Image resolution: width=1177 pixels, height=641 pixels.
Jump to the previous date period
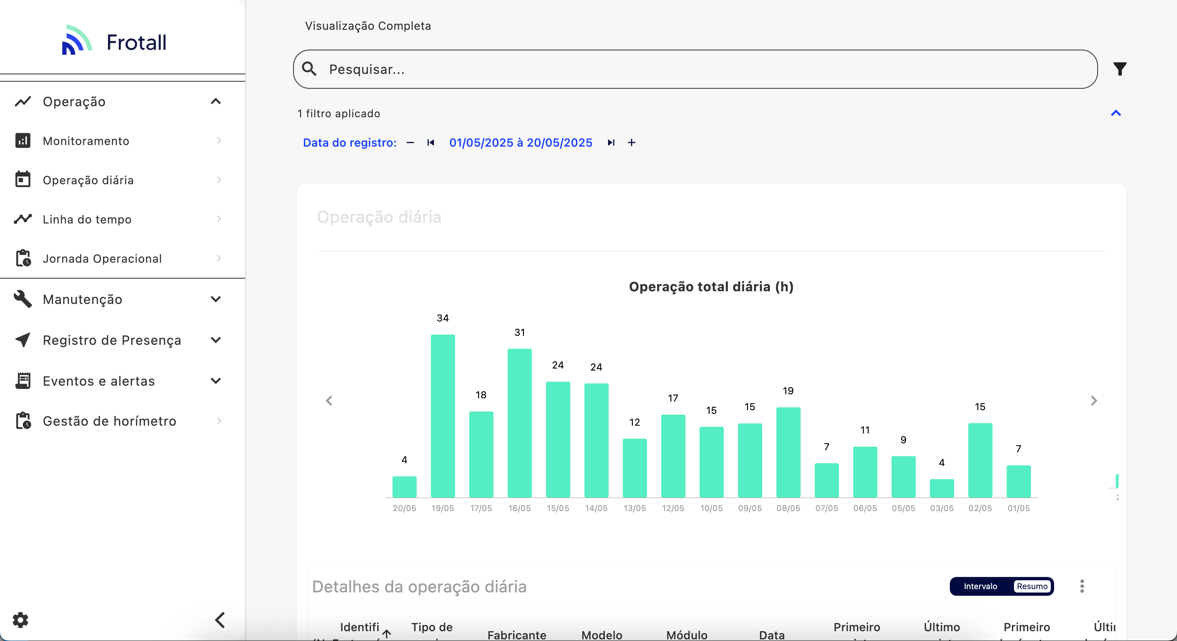click(430, 143)
